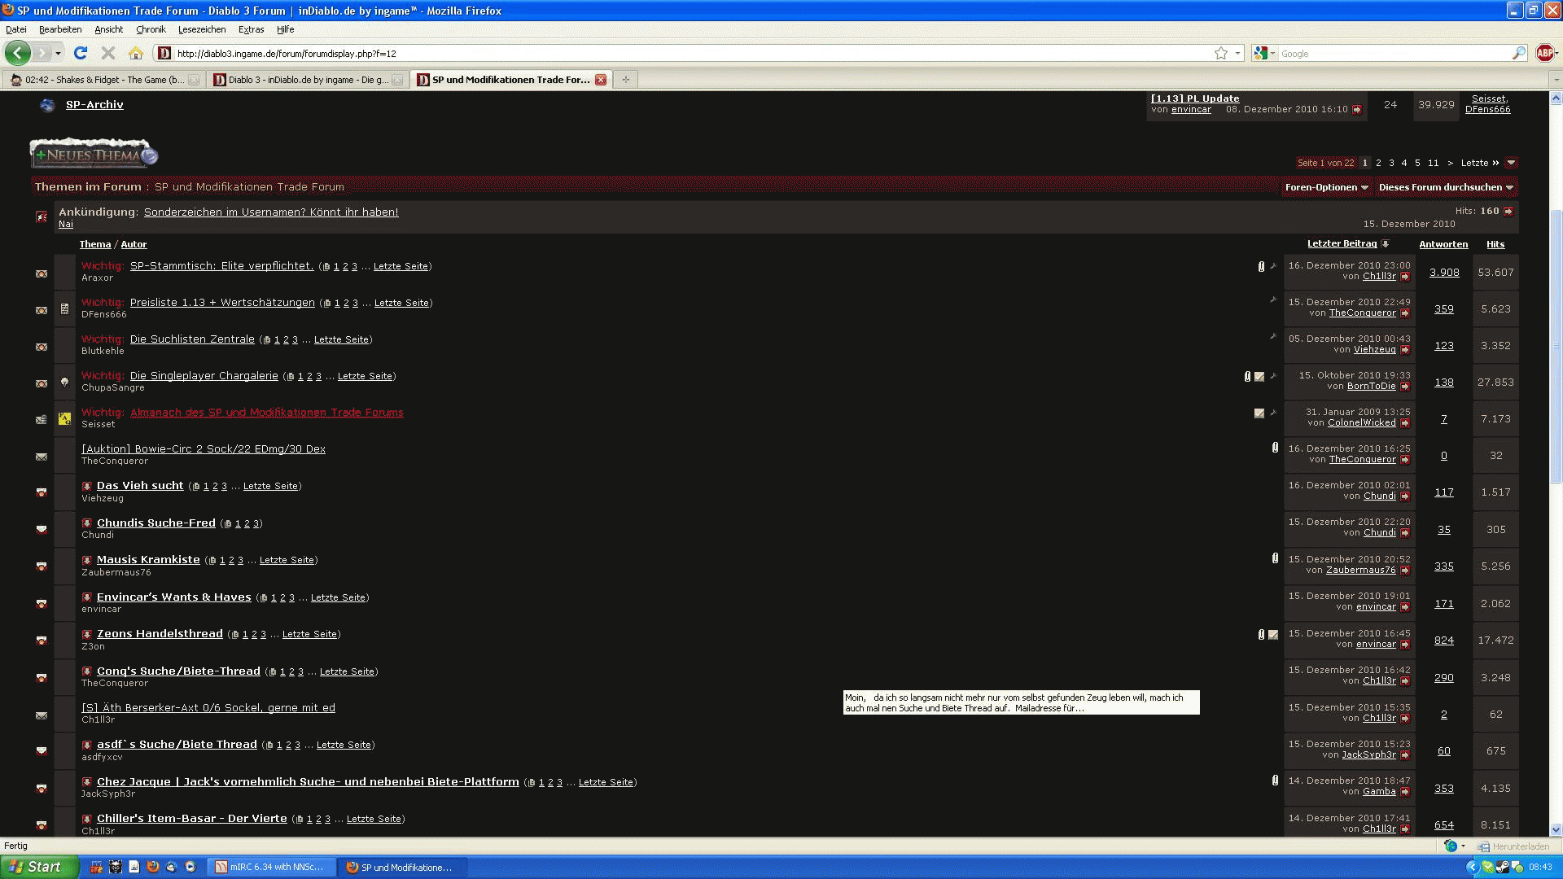1563x879 pixels.
Task: Click the announcement hits arrow icon
Action: pos(1508,212)
